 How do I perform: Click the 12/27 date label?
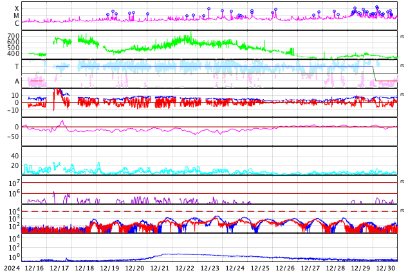coord(310,268)
